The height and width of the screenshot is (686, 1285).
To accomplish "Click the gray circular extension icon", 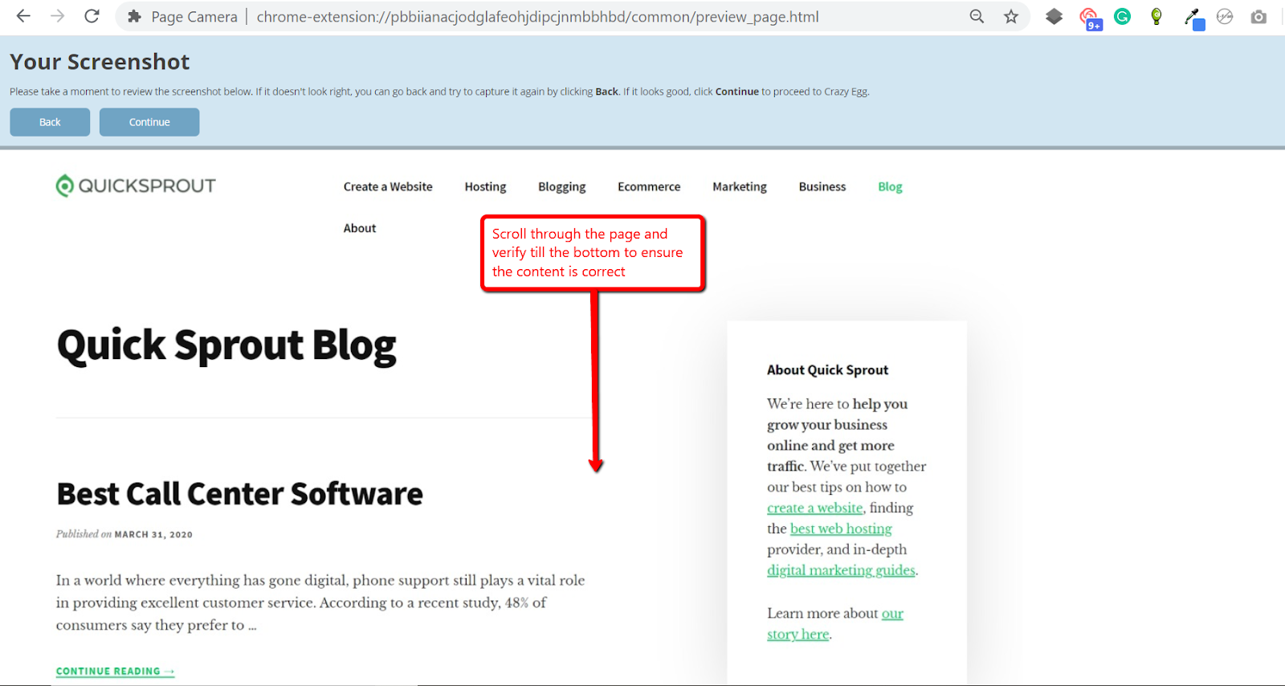I will click(x=1225, y=16).
